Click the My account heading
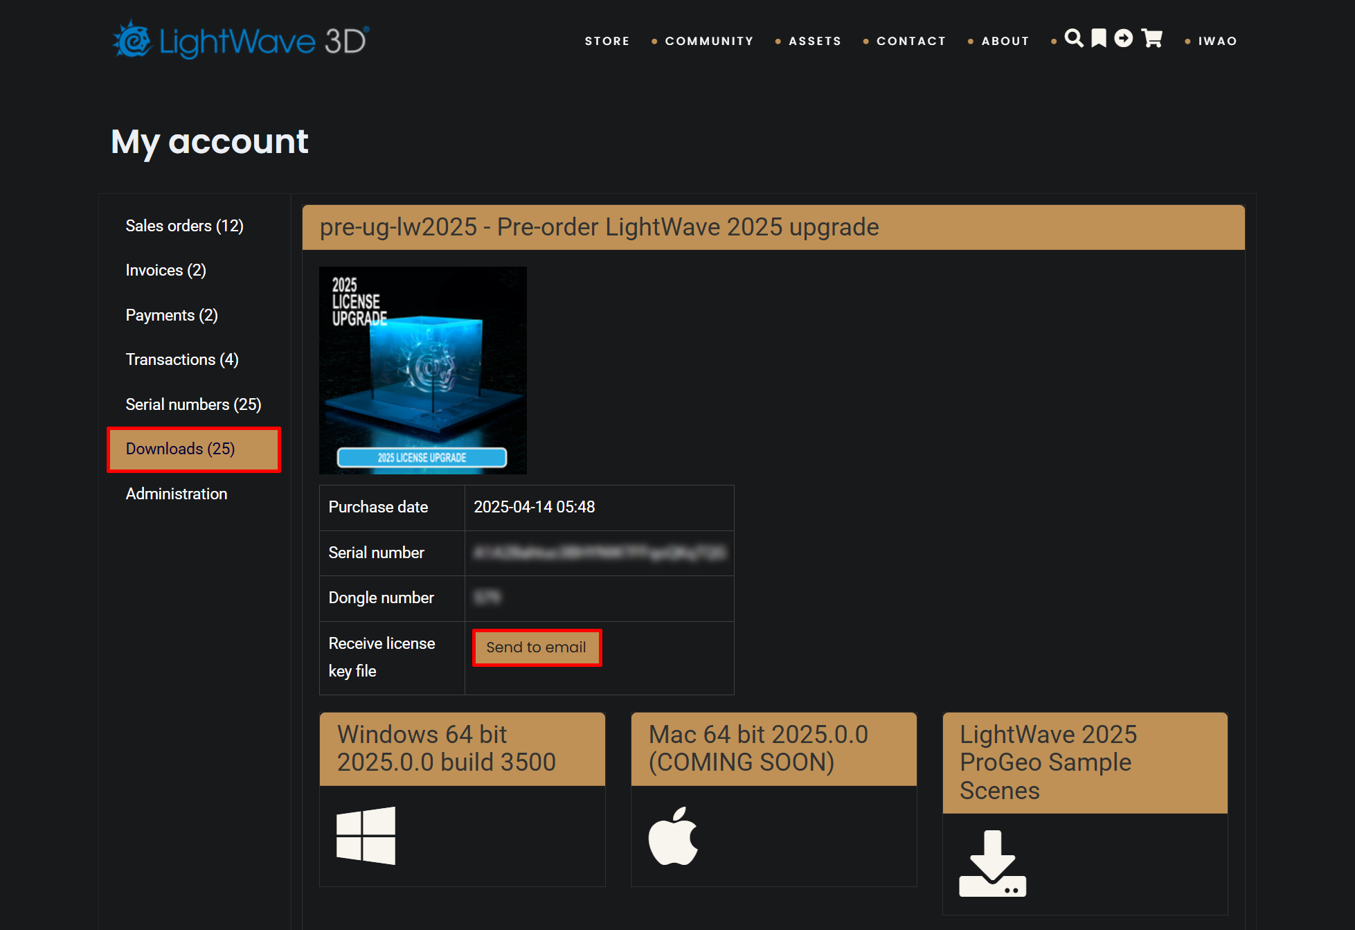Screen dimensions: 1355x930 coord(210,143)
